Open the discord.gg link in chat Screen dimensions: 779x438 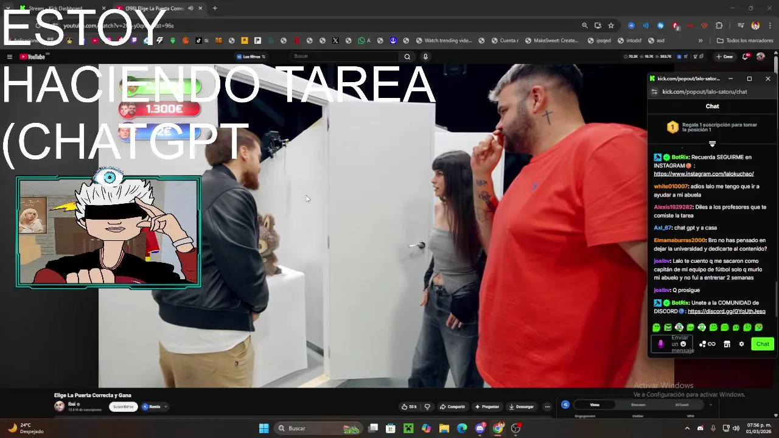pyautogui.click(x=727, y=311)
